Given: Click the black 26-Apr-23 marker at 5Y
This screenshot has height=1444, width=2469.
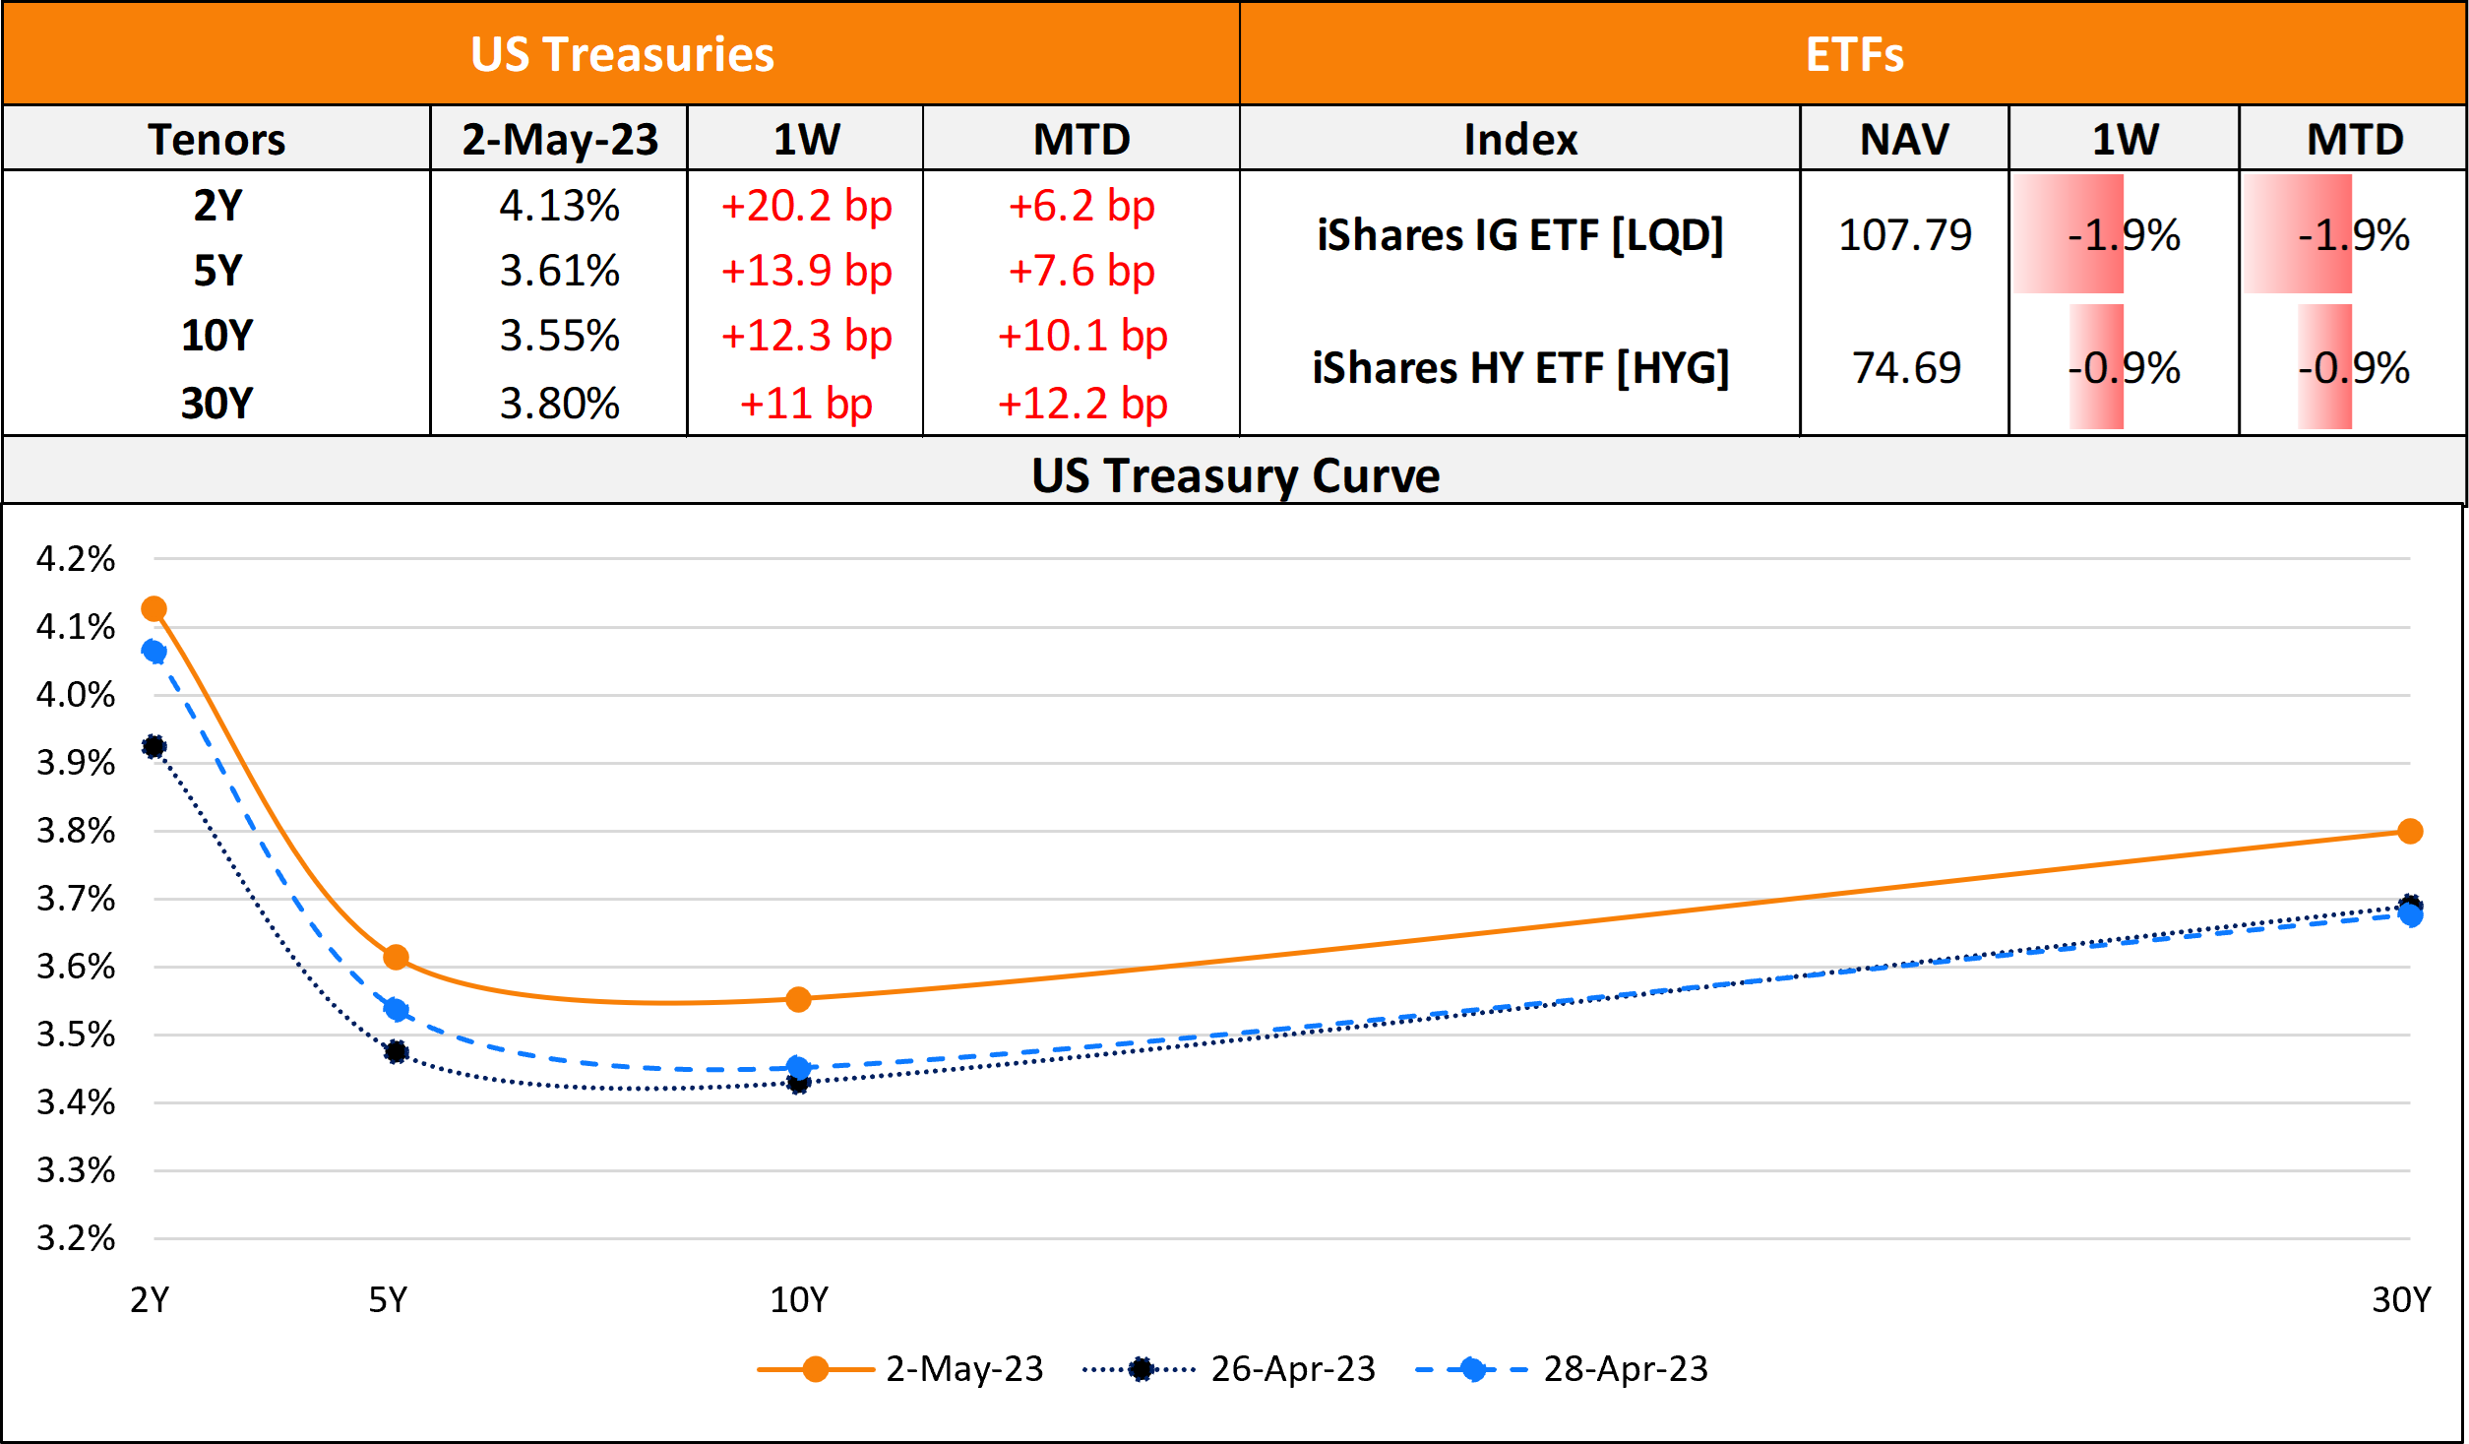Looking at the screenshot, I should [397, 1051].
